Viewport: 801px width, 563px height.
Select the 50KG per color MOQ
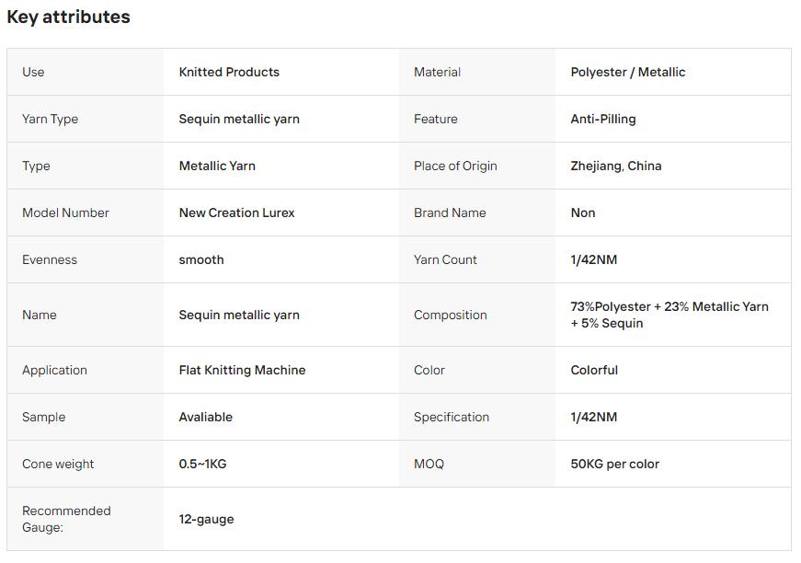coord(614,465)
